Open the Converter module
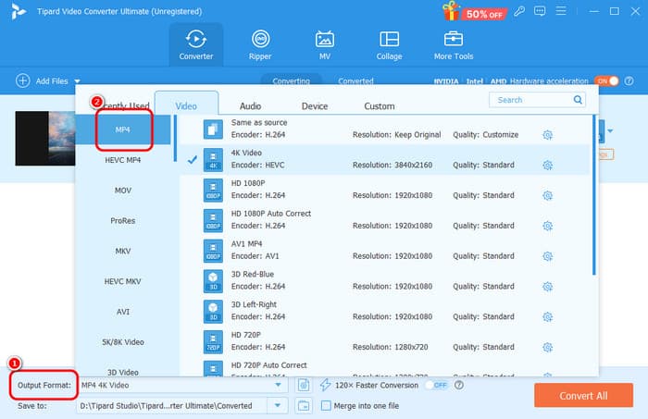648x419 pixels. coord(196,44)
